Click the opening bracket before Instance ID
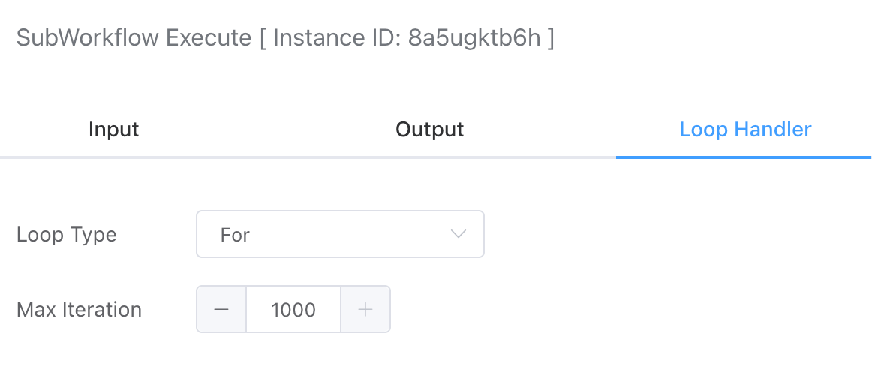Image resolution: width=872 pixels, height=378 pixels. 263,38
